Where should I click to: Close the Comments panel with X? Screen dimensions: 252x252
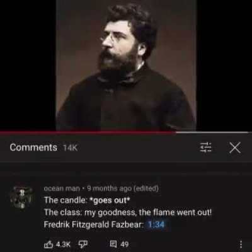coord(235,147)
